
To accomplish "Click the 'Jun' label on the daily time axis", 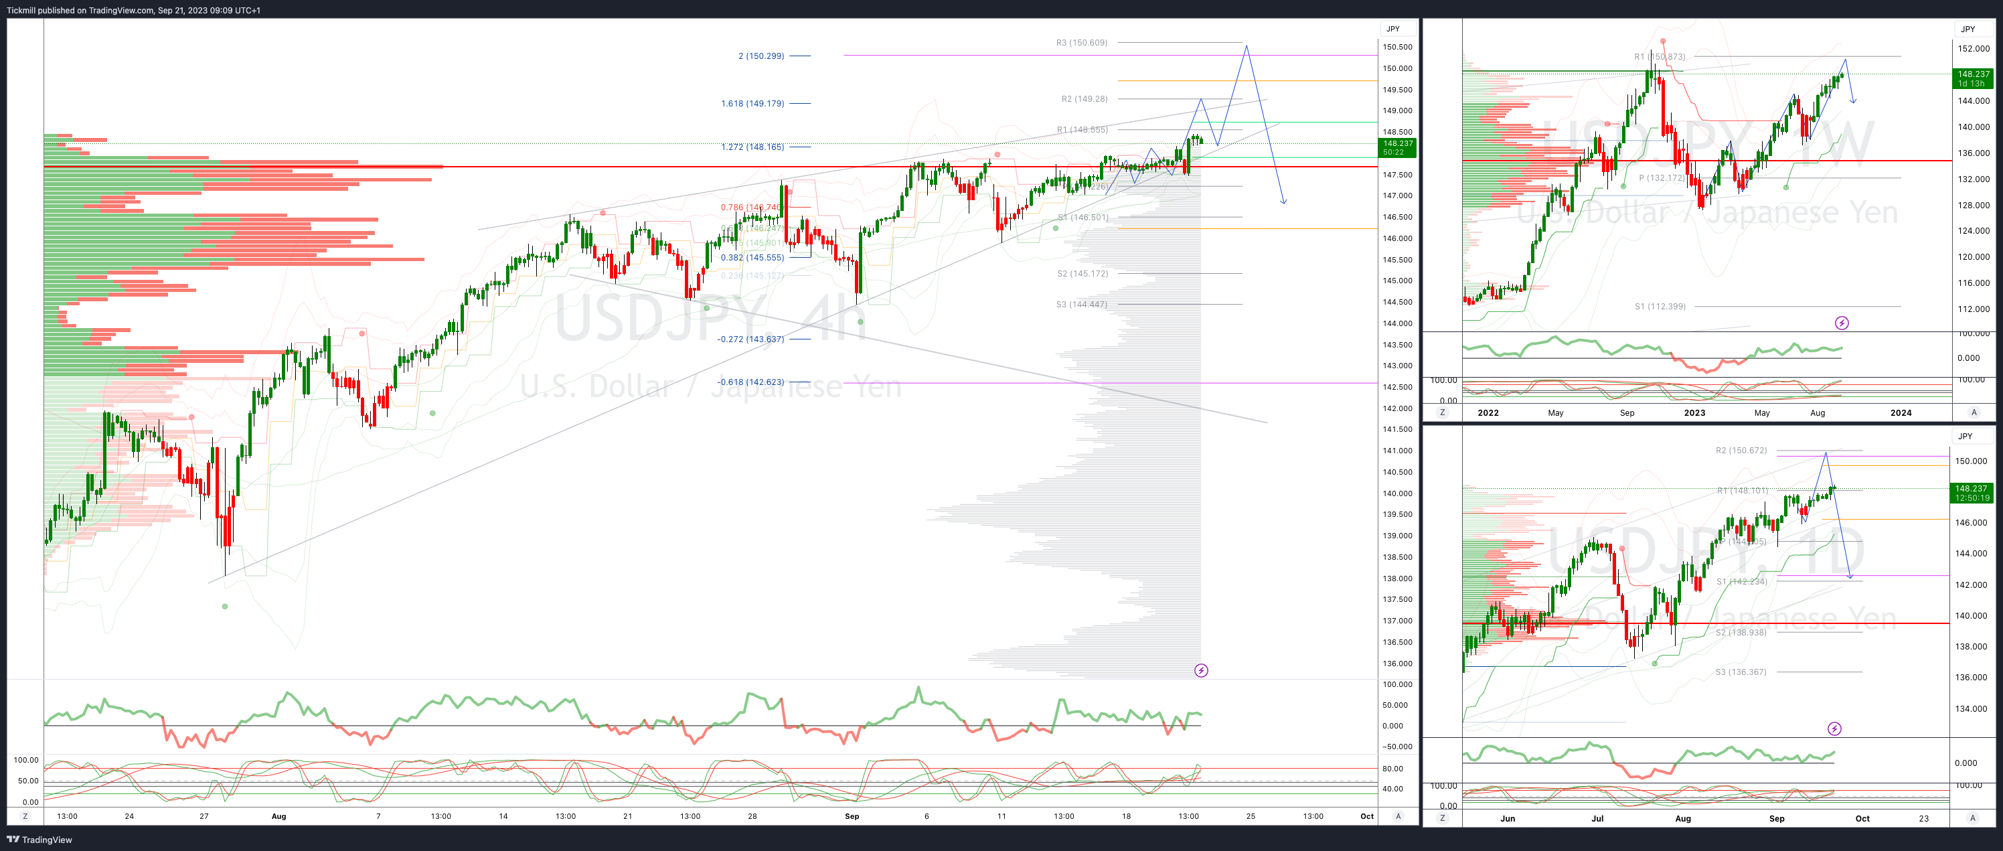I will pyautogui.click(x=1508, y=818).
